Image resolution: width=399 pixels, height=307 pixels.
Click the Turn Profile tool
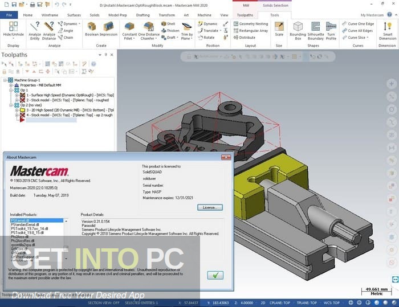click(331, 31)
